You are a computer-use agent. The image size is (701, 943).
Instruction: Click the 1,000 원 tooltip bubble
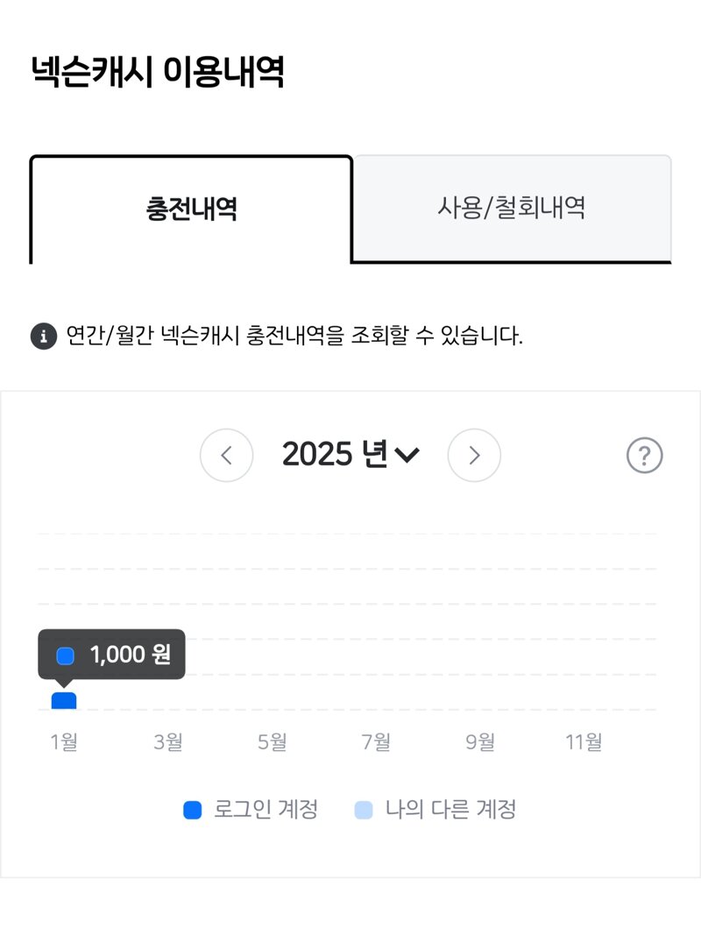(112, 655)
